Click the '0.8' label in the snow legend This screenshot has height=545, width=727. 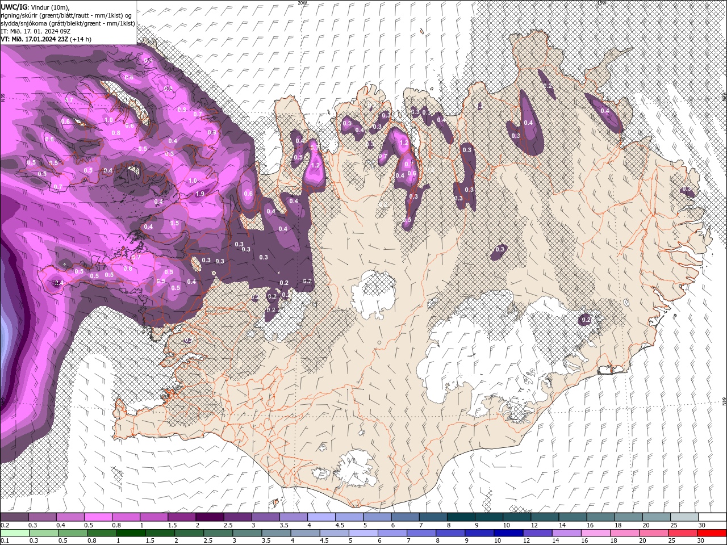(116, 525)
